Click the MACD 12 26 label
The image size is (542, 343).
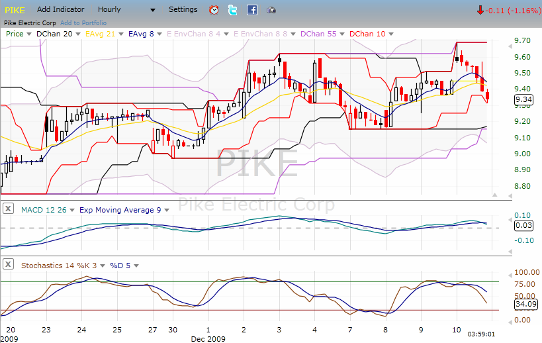(x=44, y=210)
